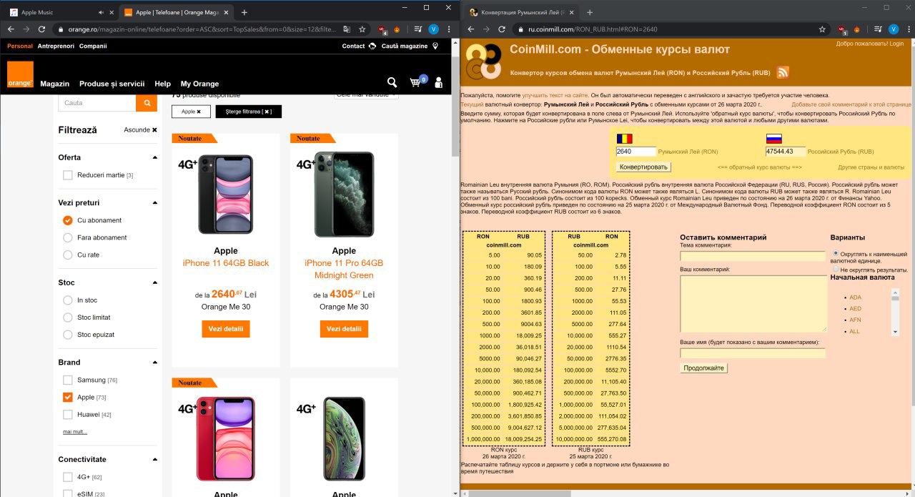This screenshot has width=915, height=497.
Task: Open the My Orange menu
Action: tap(199, 84)
